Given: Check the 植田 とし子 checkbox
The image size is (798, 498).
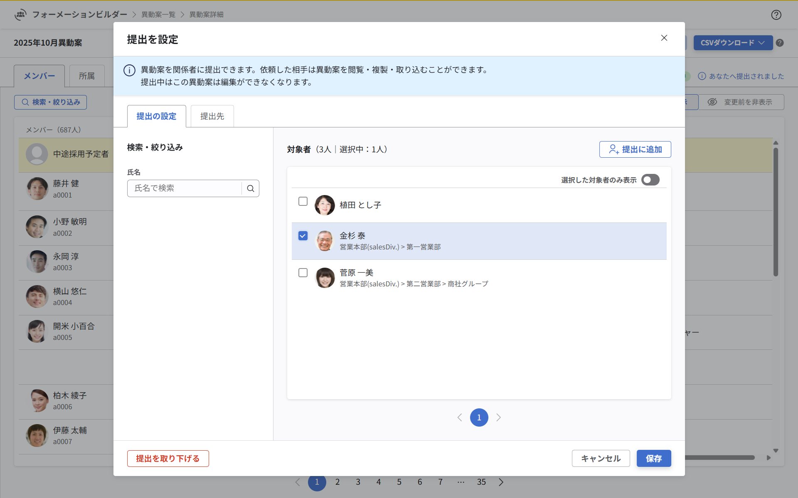Looking at the screenshot, I should click(303, 201).
